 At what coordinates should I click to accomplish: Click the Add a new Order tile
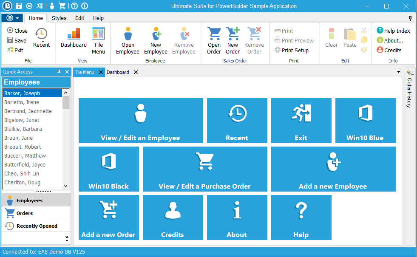(109, 217)
